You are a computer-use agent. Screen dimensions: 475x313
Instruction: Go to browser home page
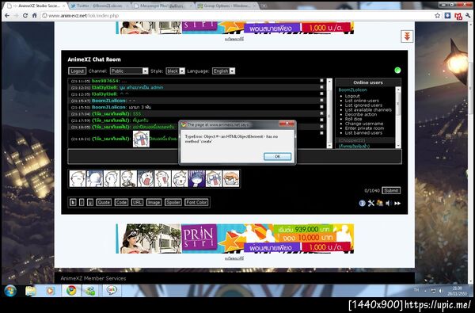(35, 16)
